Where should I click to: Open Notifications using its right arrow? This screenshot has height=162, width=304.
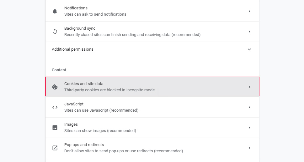click(249, 11)
